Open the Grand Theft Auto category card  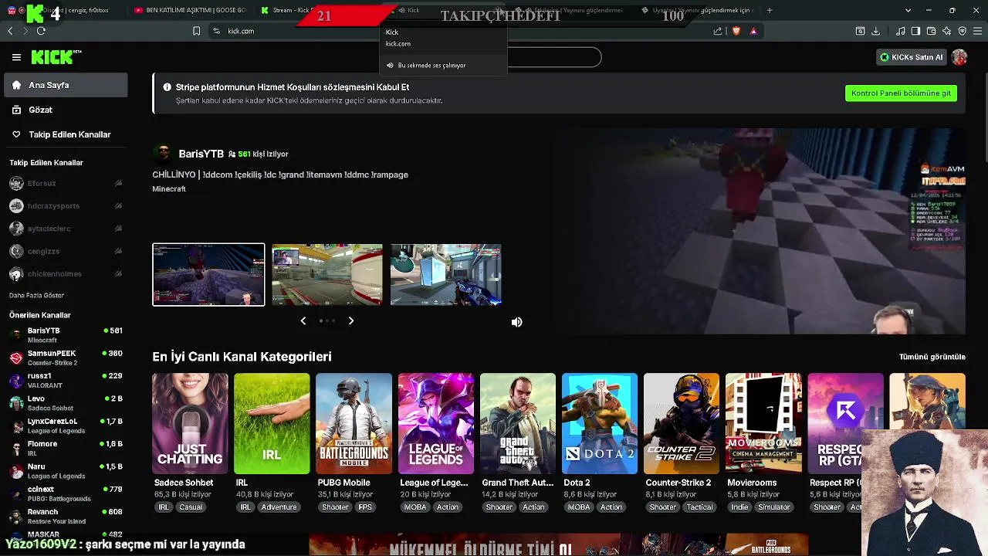pos(518,423)
